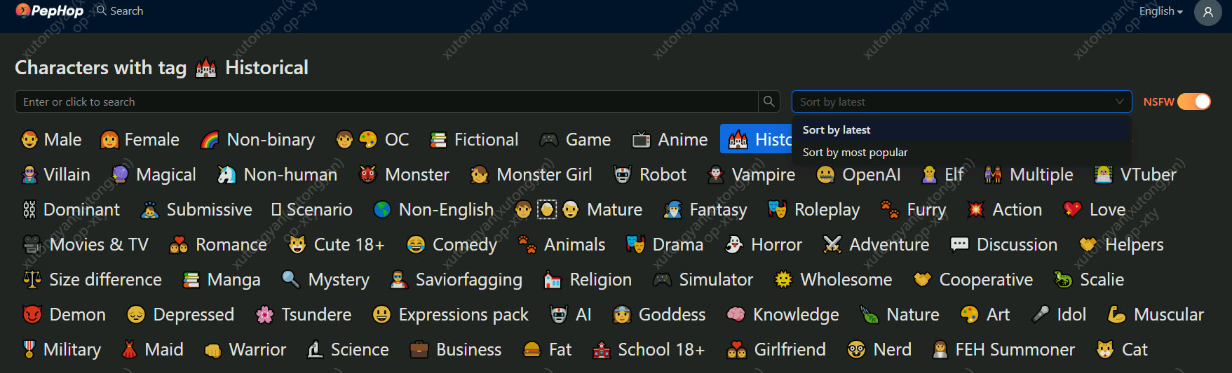Click the Religion church icon
The height and width of the screenshot is (373, 1232).
(553, 279)
